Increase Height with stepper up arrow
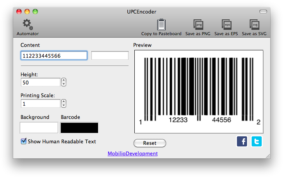Viewport: 283px width, 177px height. coord(63,80)
